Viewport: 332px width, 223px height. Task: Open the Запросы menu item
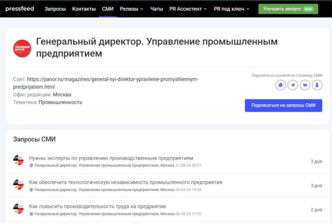(55, 9)
